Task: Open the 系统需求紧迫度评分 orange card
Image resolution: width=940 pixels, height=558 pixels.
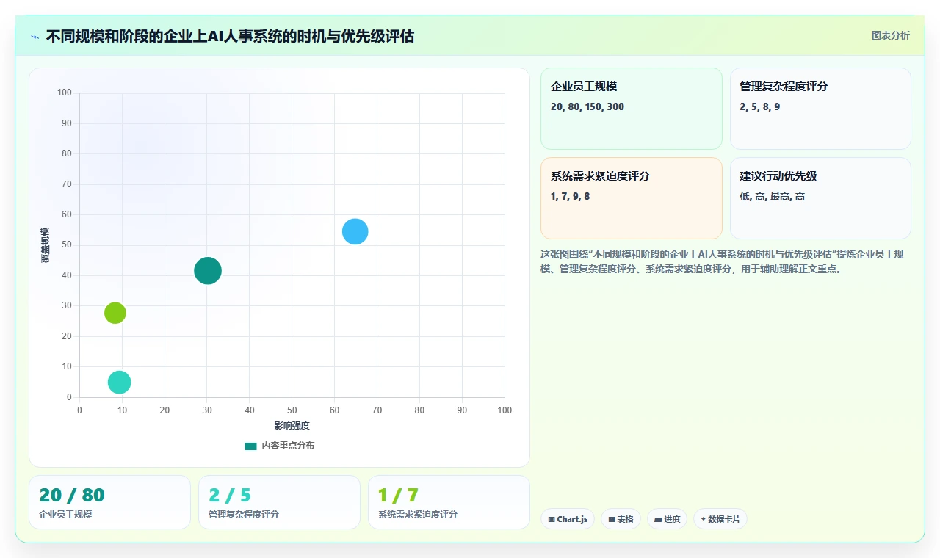Action: point(632,198)
